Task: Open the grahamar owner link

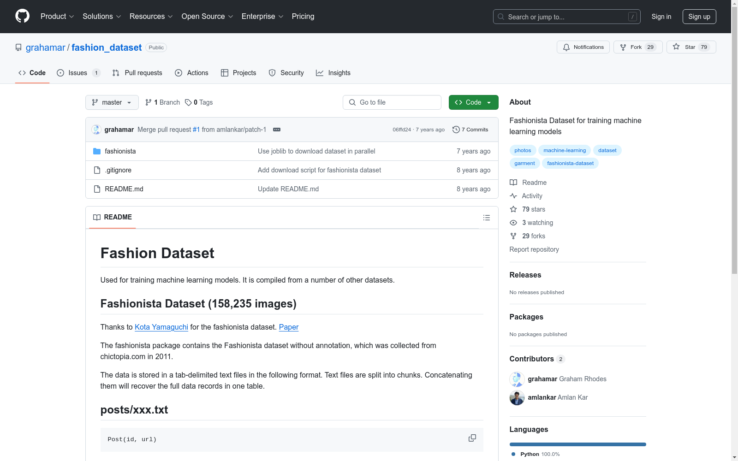Action: 46,47
